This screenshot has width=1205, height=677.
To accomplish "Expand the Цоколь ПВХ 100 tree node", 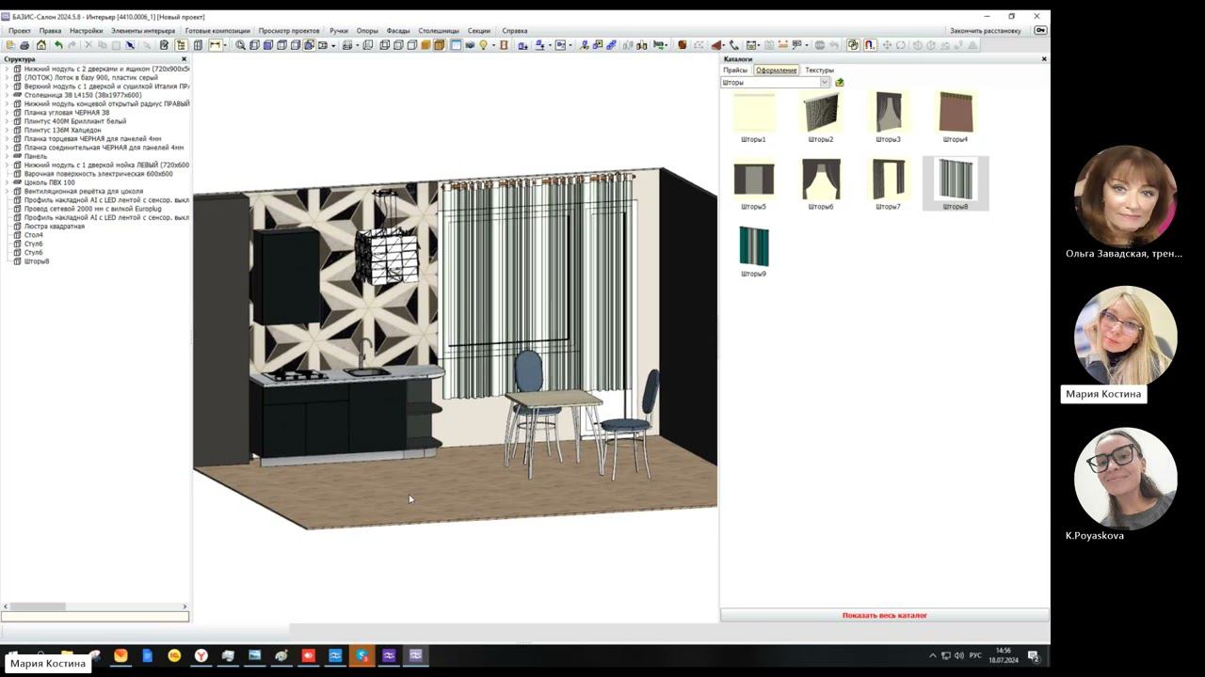I will (7, 182).
